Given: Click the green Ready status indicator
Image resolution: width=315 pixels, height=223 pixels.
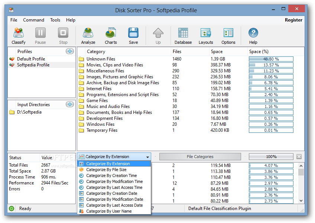Looking at the screenshot, I should tap(12, 209).
